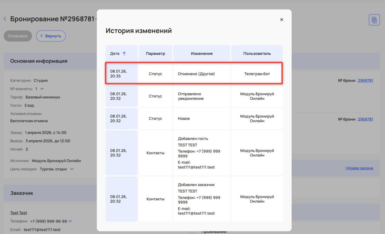The image size is (385, 234).
Task: Expand the № комнаты dropdown
Action: (x=42, y=89)
